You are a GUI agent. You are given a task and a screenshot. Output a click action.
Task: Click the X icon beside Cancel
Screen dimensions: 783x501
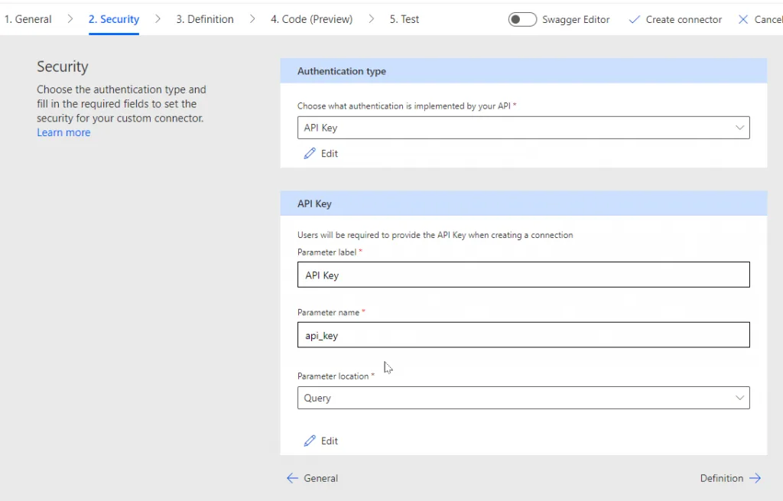(743, 20)
